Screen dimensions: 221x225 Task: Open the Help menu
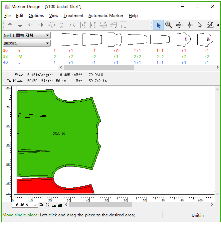(x=133, y=16)
